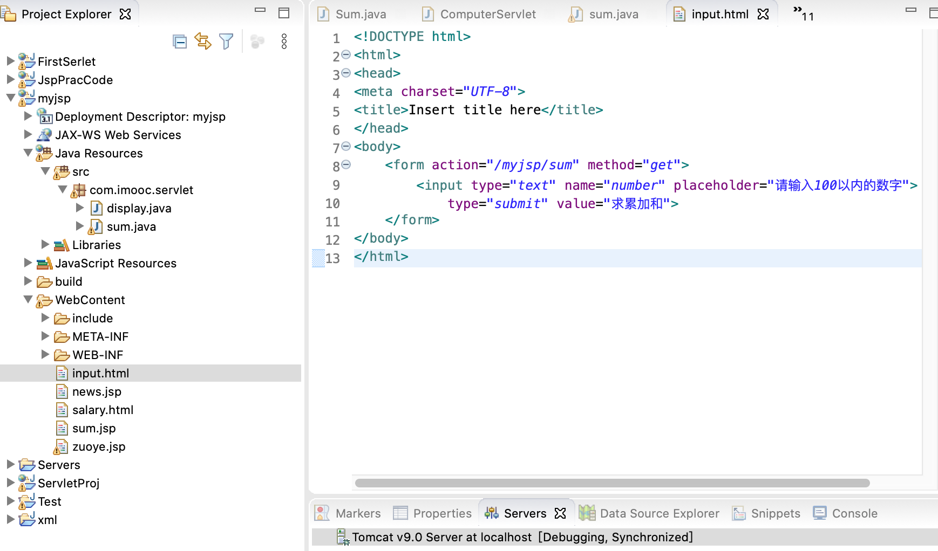Open the filter funnel icon in Project Explorer
The height and width of the screenshot is (551, 938).
pos(227,41)
